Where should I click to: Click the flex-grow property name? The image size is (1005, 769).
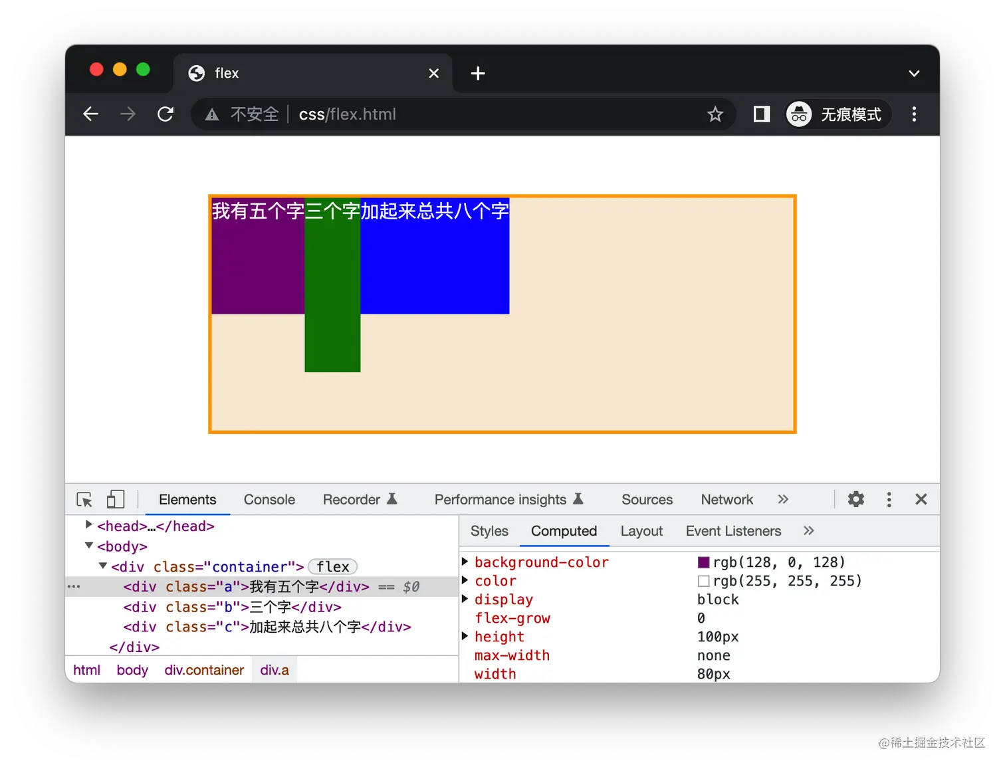[x=512, y=618]
